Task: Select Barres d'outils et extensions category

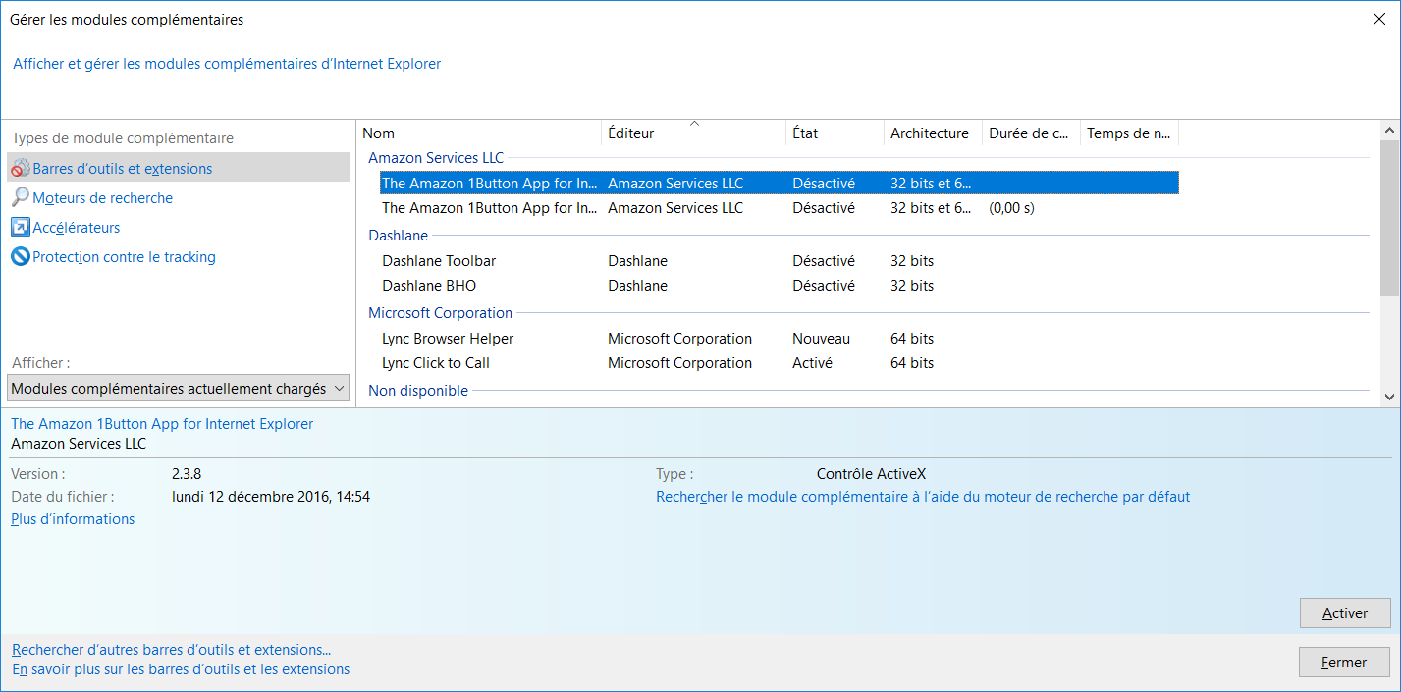Action: point(178,167)
